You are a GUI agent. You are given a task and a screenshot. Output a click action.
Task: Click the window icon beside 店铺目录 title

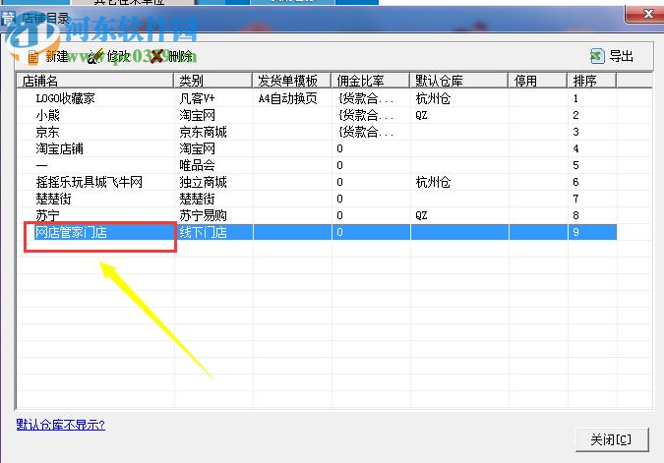(x=9, y=19)
